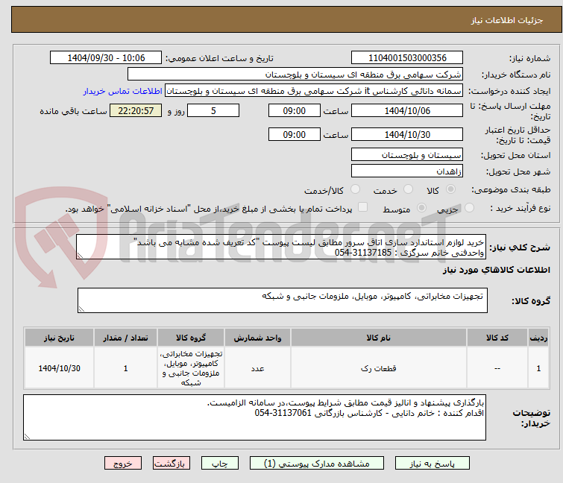
Task: Select the 'خدمت' radio option
Action: [408, 190]
